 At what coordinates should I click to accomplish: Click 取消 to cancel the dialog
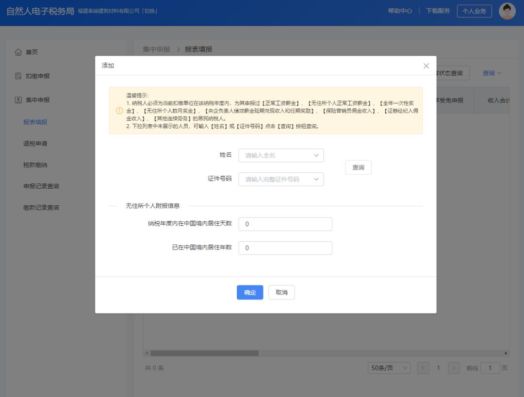pos(281,292)
